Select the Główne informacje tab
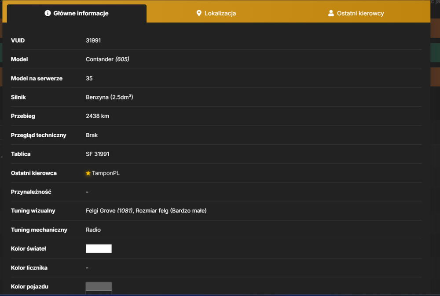The image size is (440, 296). (x=77, y=13)
